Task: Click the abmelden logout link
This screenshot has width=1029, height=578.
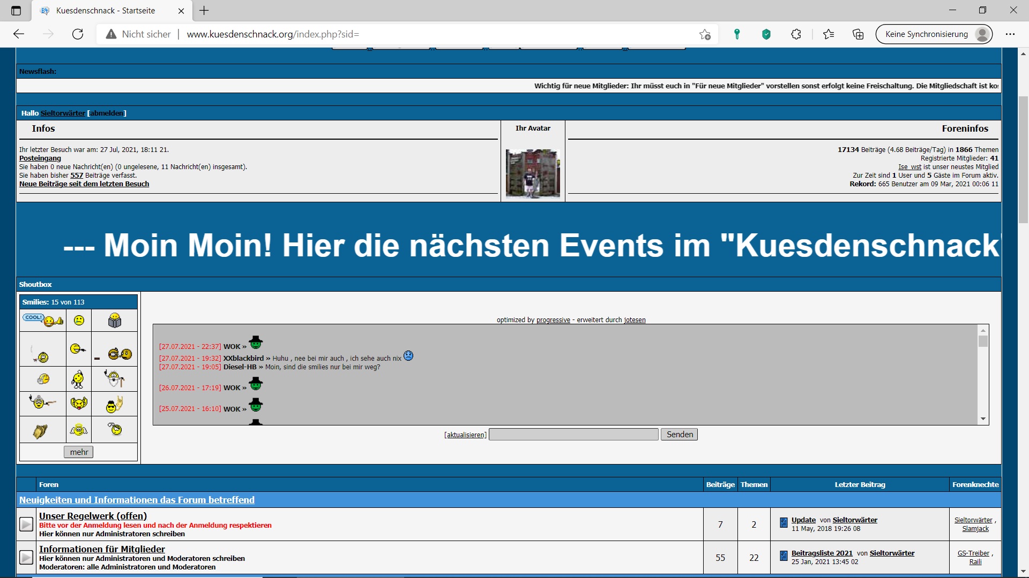Action: point(107,113)
